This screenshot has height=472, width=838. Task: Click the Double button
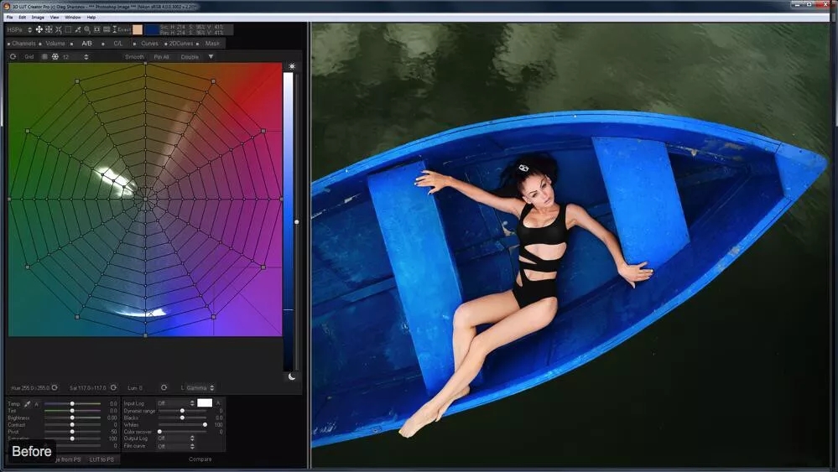(190, 57)
